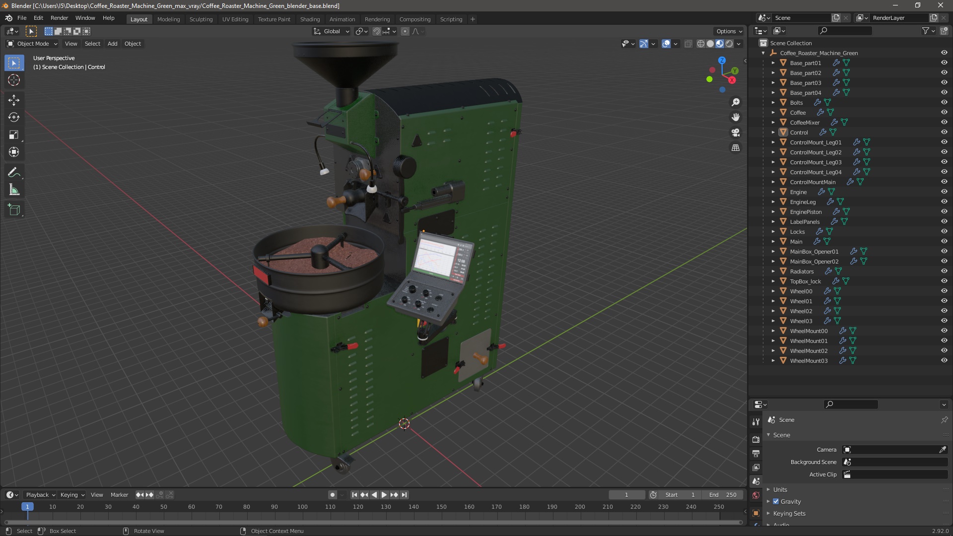Viewport: 953px width, 536px height.
Task: Toggle visibility of the Engine object
Action: (x=944, y=192)
